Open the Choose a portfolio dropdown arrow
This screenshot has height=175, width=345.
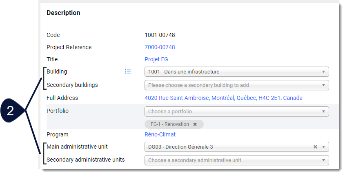(x=323, y=111)
